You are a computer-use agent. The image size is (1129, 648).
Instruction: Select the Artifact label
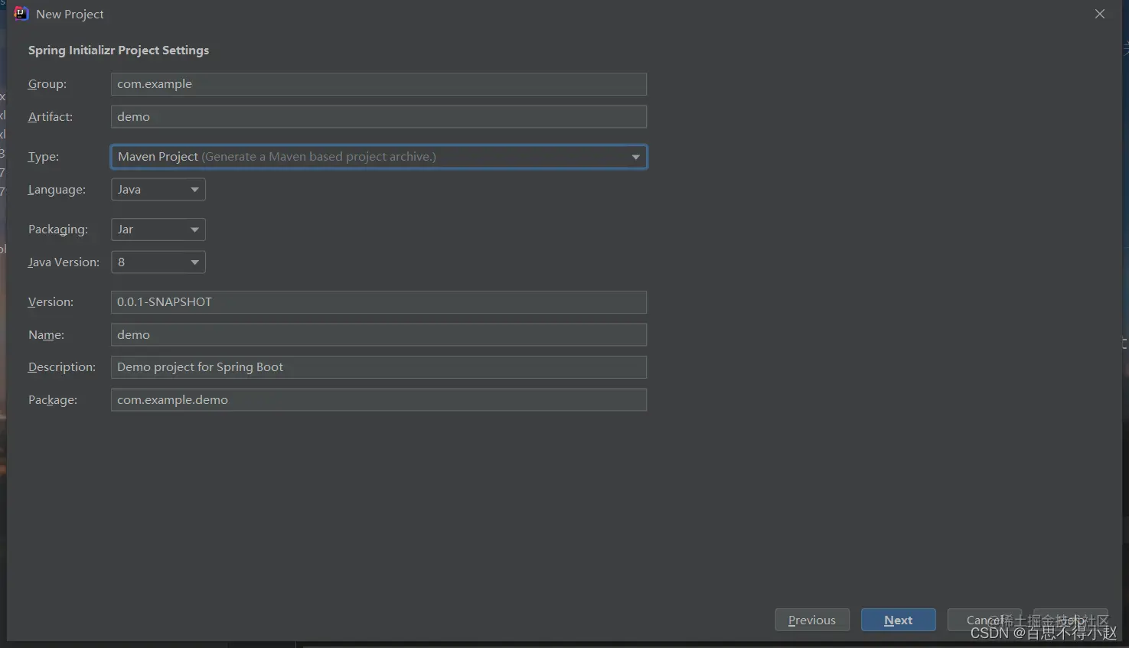[x=51, y=116]
